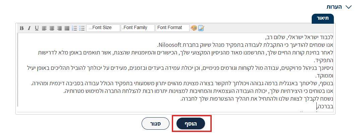Click inside the description text area

click(175, 72)
